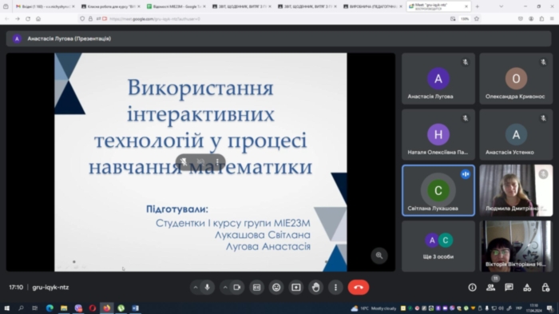Open the emoji reactions panel

point(276,288)
